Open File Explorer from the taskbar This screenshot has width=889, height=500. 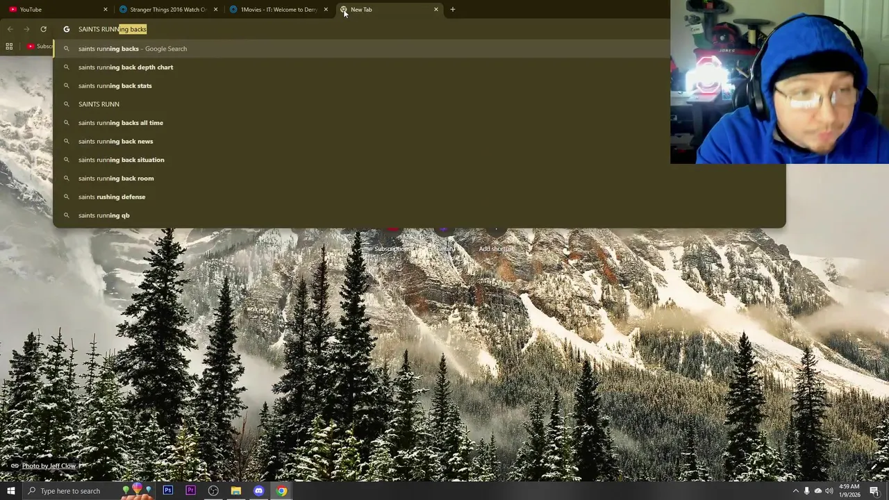[236, 491]
